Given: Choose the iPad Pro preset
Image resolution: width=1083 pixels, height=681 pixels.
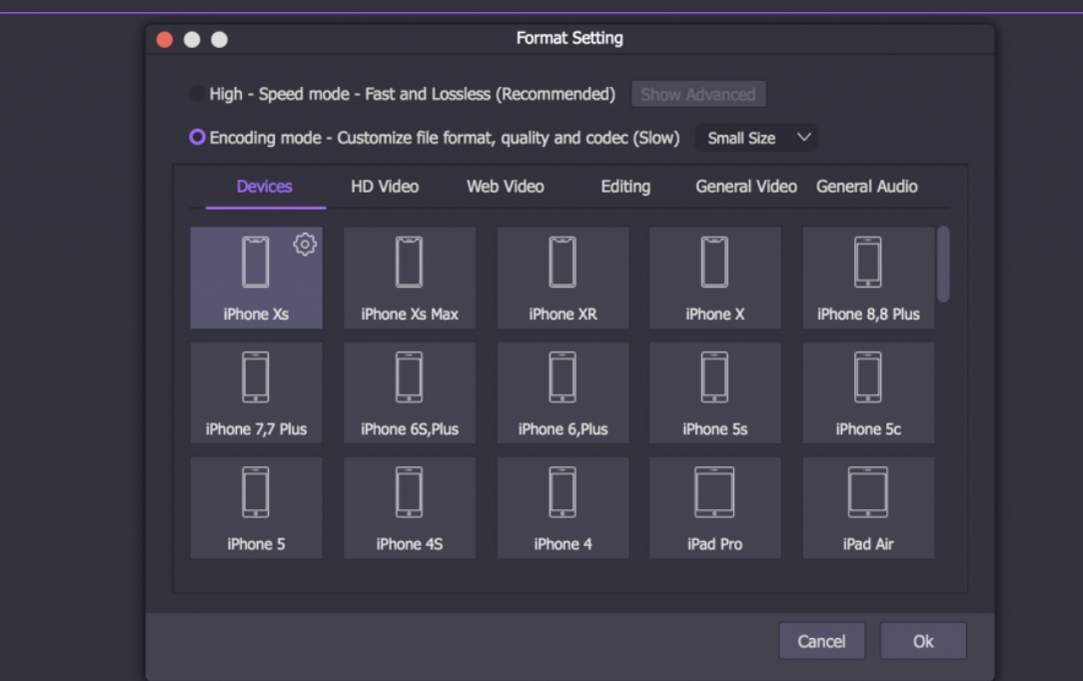Looking at the screenshot, I should pyautogui.click(x=715, y=508).
